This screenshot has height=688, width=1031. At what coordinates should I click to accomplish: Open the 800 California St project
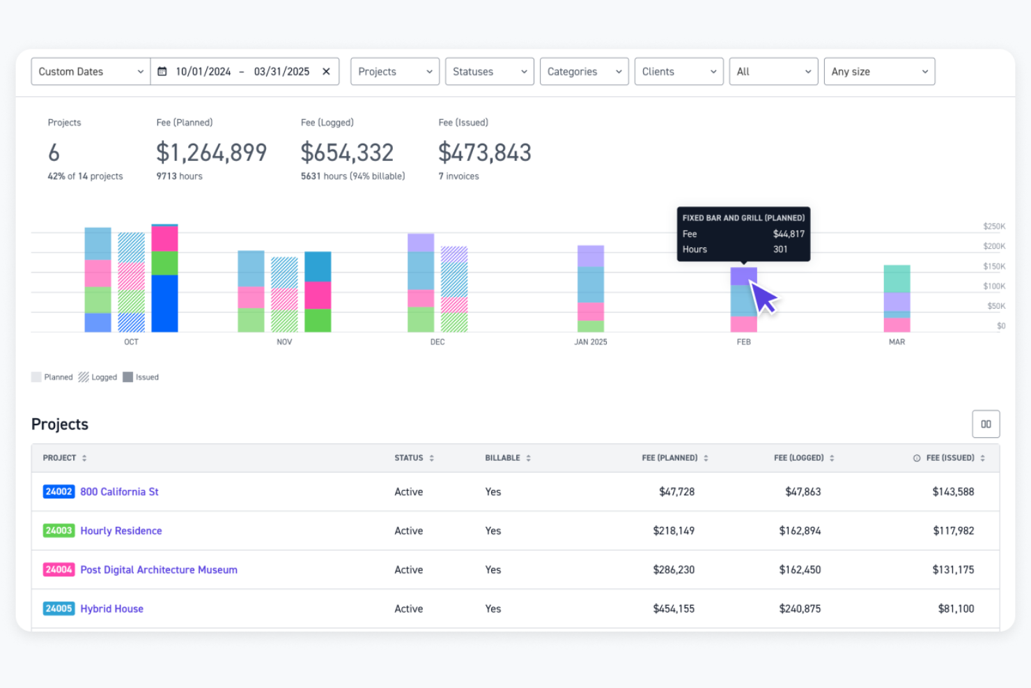tap(119, 491)
